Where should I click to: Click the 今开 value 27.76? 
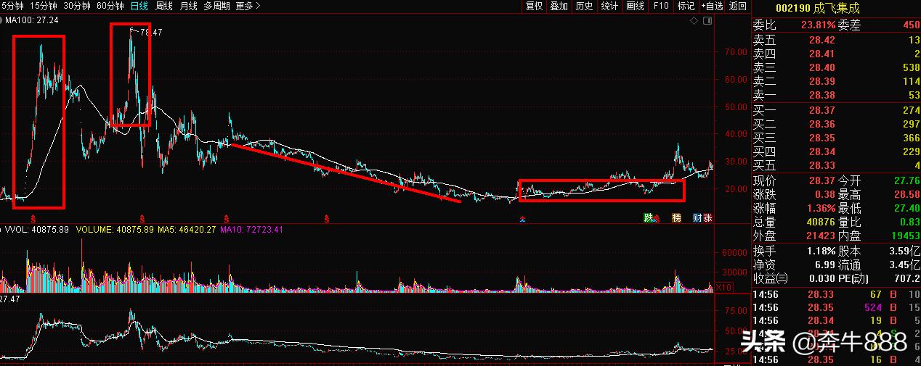906,180
